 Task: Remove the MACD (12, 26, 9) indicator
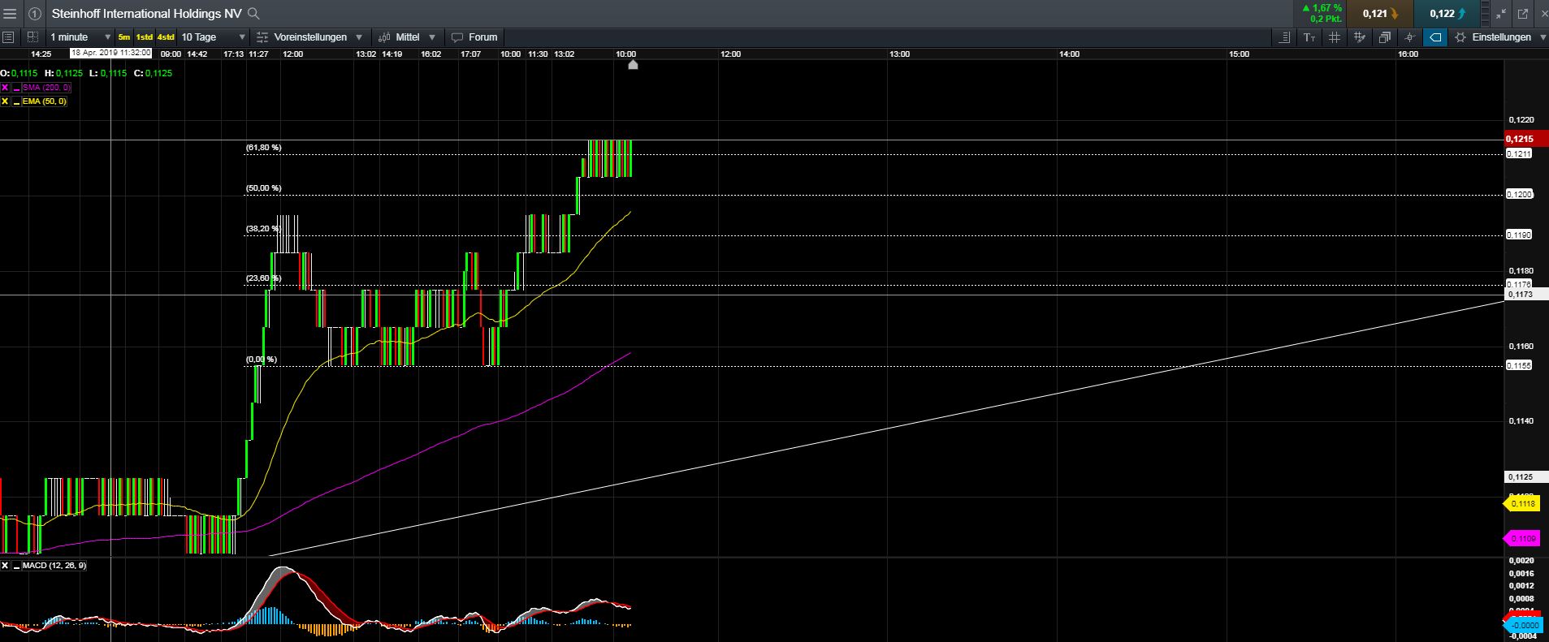click(5, 566)
